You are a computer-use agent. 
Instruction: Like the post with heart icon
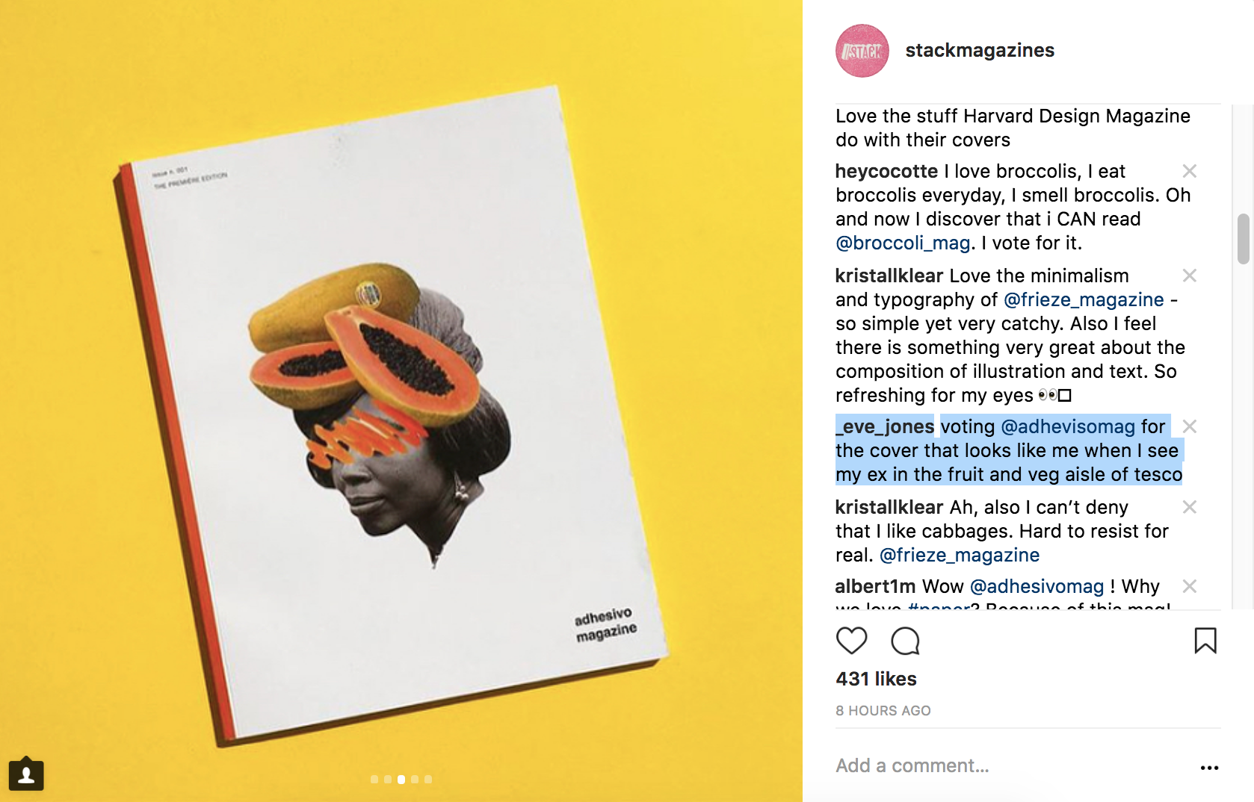851,641
